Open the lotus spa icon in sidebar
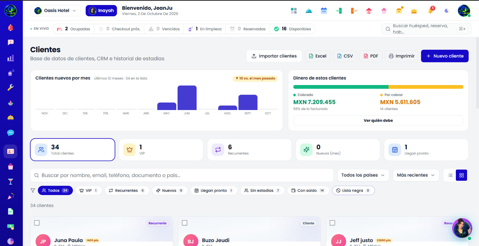 11,103
